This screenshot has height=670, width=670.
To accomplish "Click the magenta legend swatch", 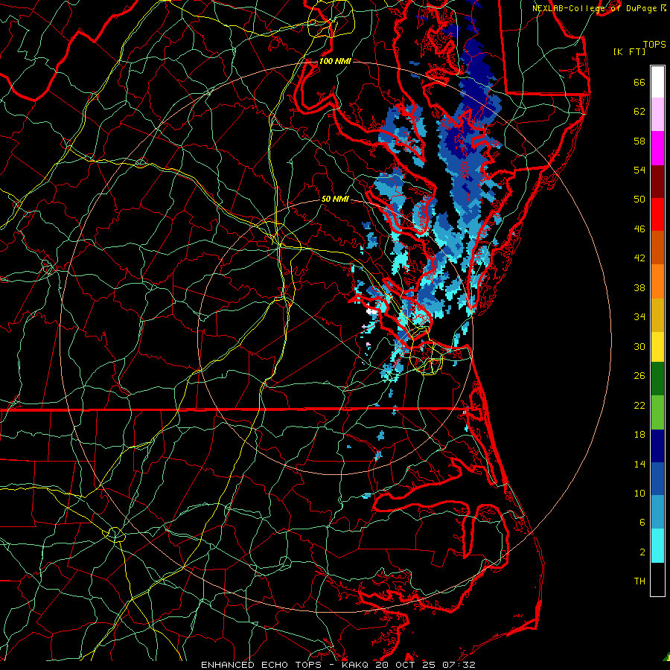I will click(657, 148).
